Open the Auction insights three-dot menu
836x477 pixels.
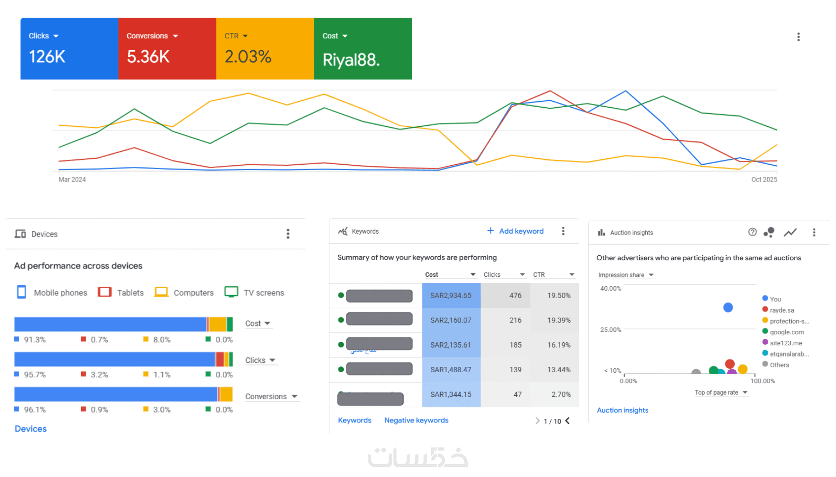tap(814, 232)
